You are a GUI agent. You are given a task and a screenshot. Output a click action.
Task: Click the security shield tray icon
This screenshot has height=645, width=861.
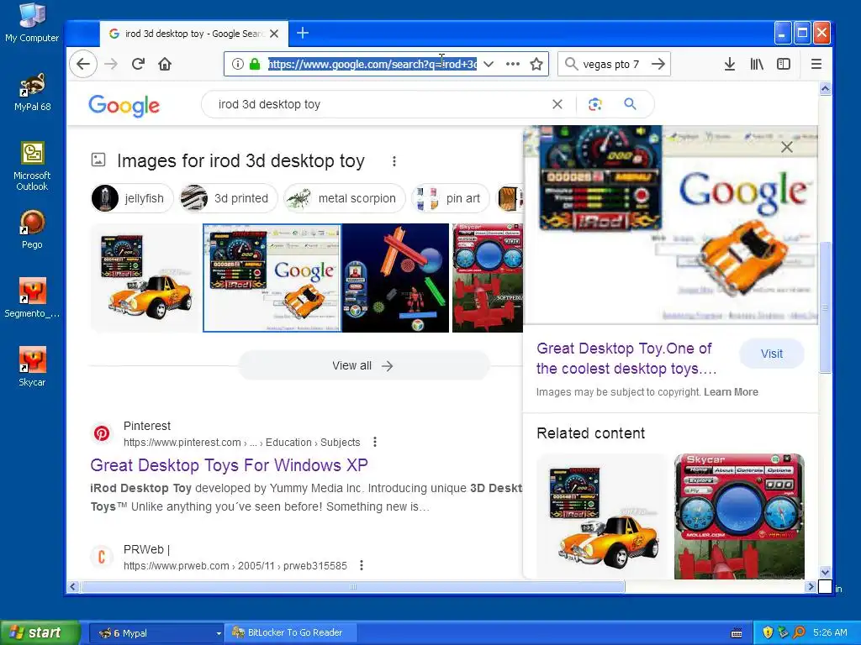coord(768,632)
